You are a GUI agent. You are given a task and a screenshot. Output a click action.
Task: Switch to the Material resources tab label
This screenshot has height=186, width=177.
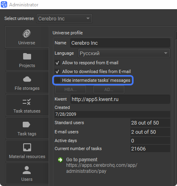click(27, 156)
